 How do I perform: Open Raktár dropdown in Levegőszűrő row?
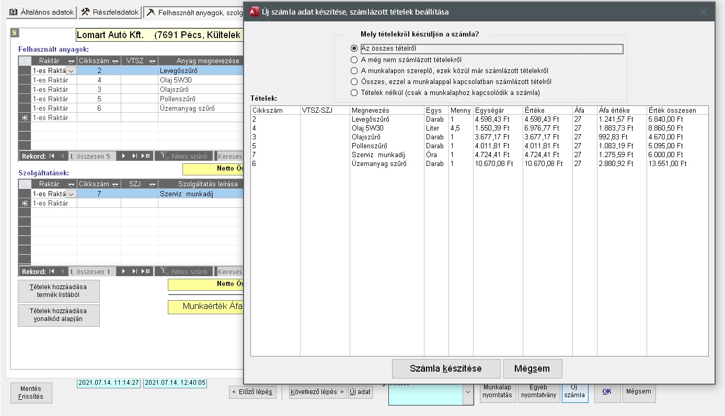pos(72,71)
